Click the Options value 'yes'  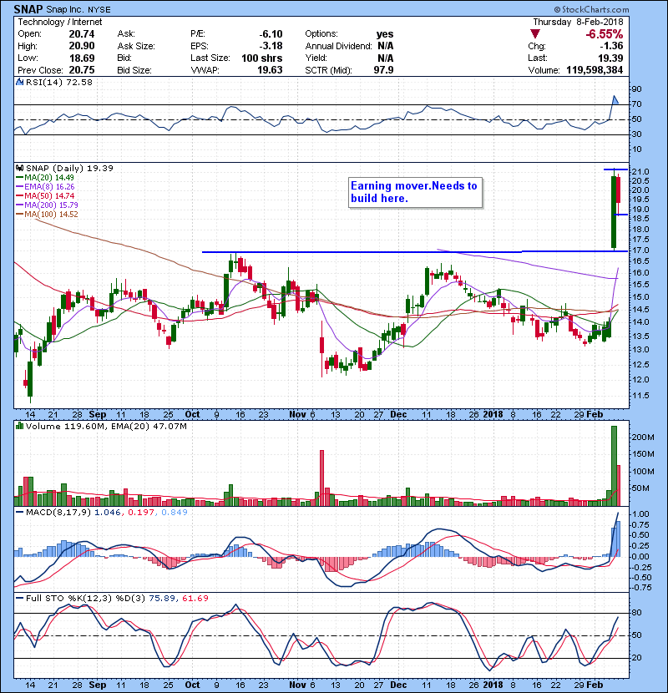point(385,34)
